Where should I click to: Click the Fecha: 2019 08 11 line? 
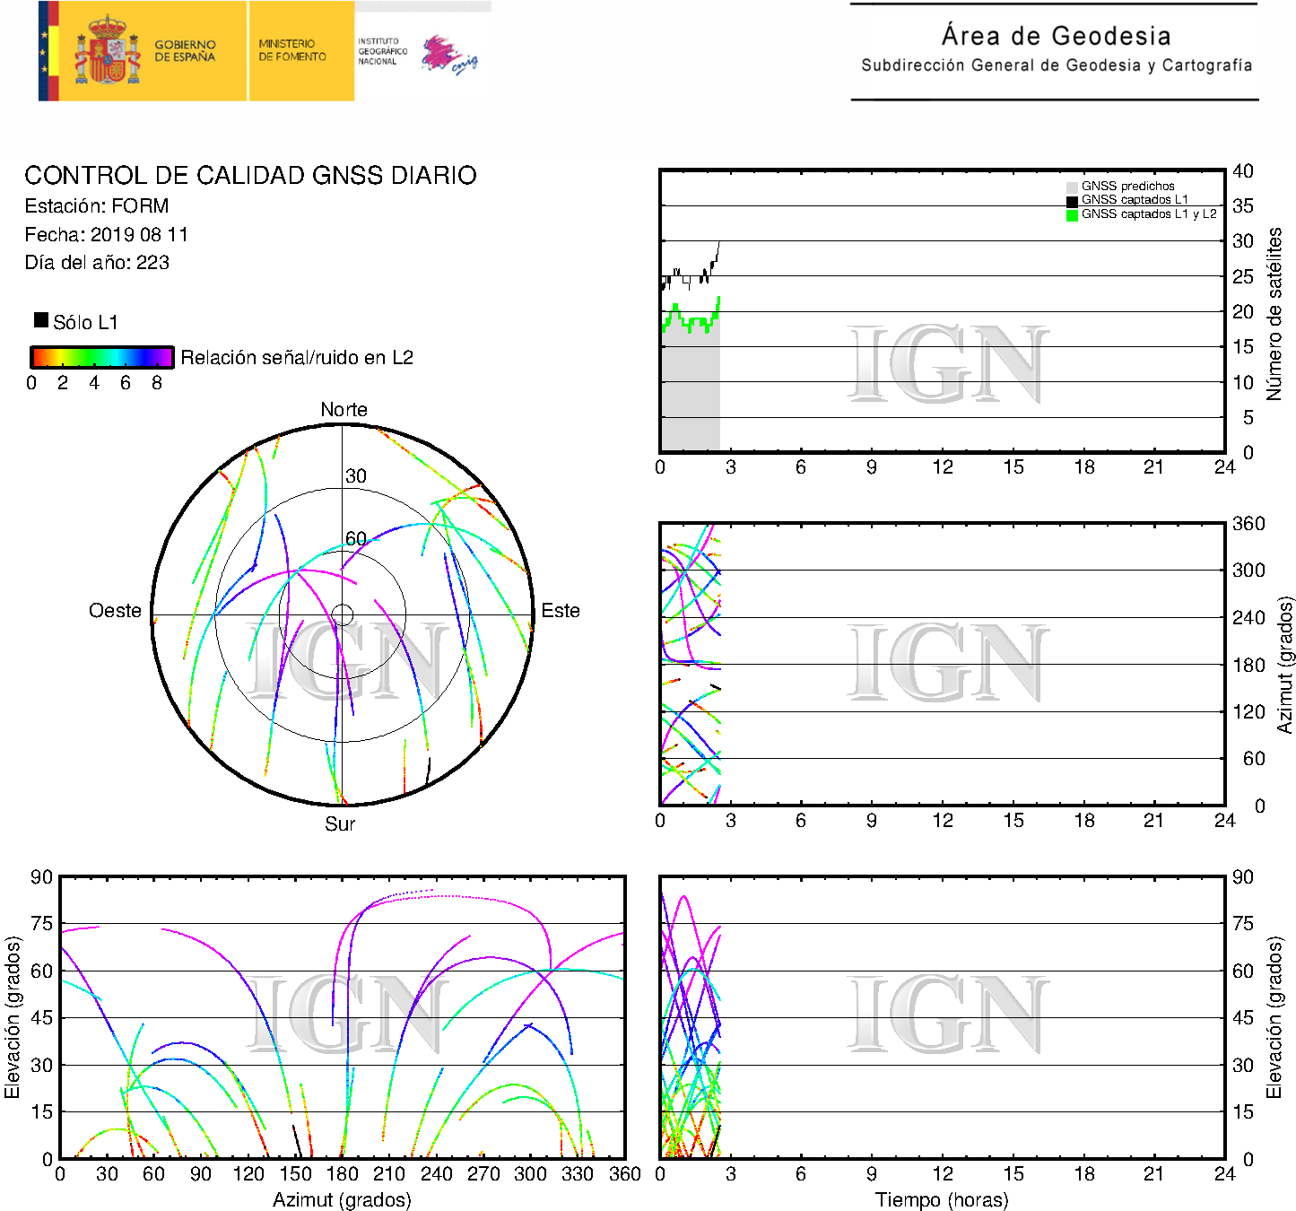point(106,235)
